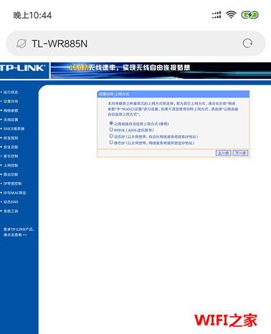Viewport: 271px width, 334px height.
Task: Tap the site info icon beside TL-WR885N
Action: (22, 44)
